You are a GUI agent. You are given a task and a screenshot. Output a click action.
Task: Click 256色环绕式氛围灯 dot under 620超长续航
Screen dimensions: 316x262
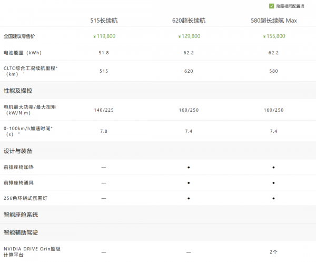[x=189, y=198]
